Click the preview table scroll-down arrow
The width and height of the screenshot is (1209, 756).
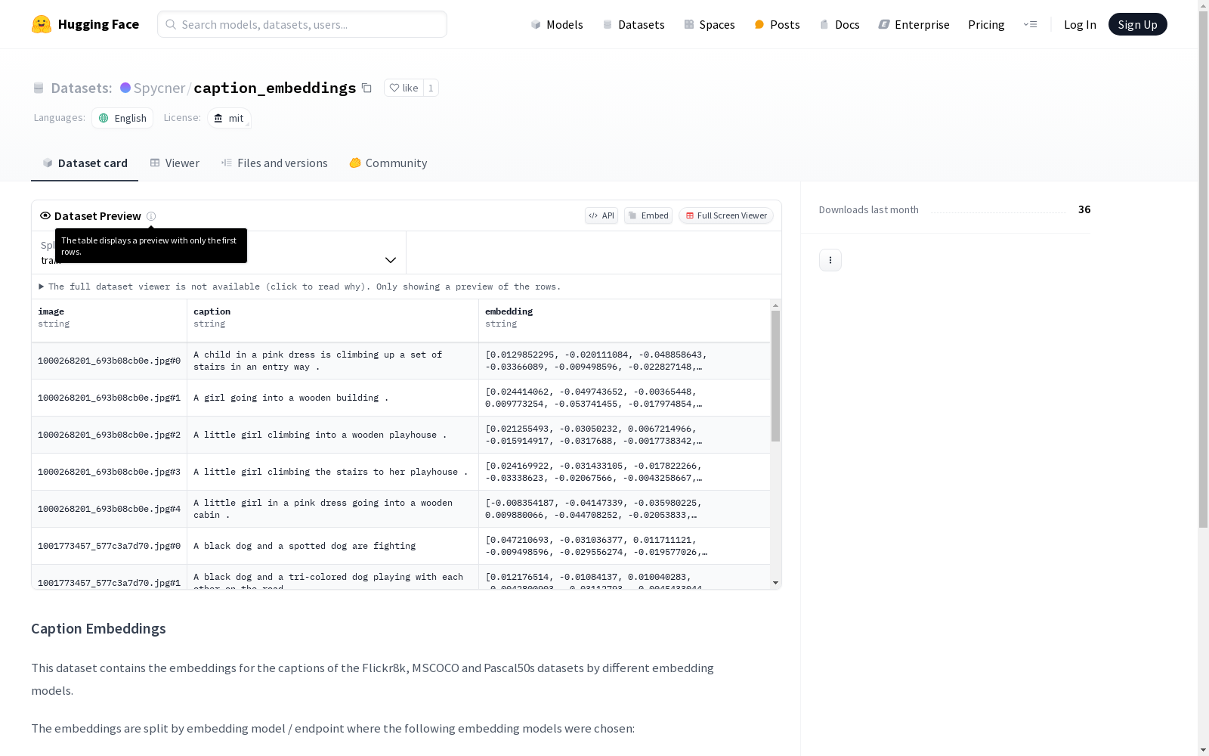[775, 583]
